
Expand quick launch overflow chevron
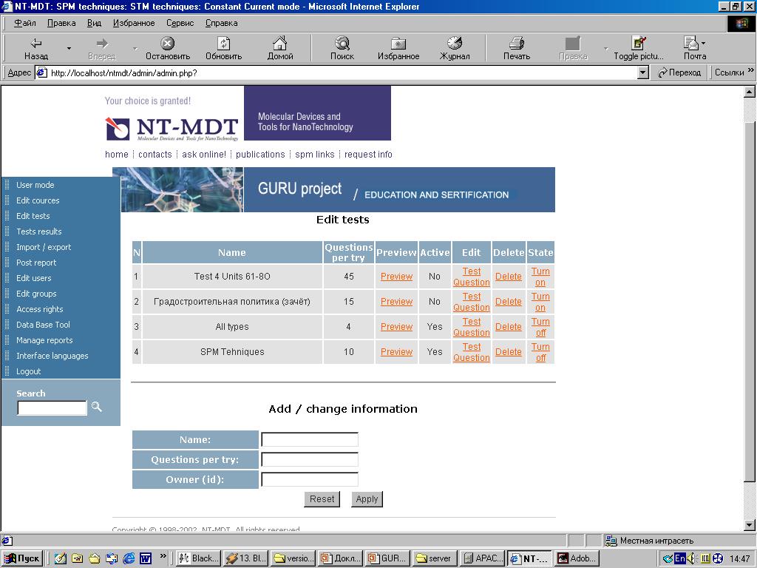pos(163,555)
